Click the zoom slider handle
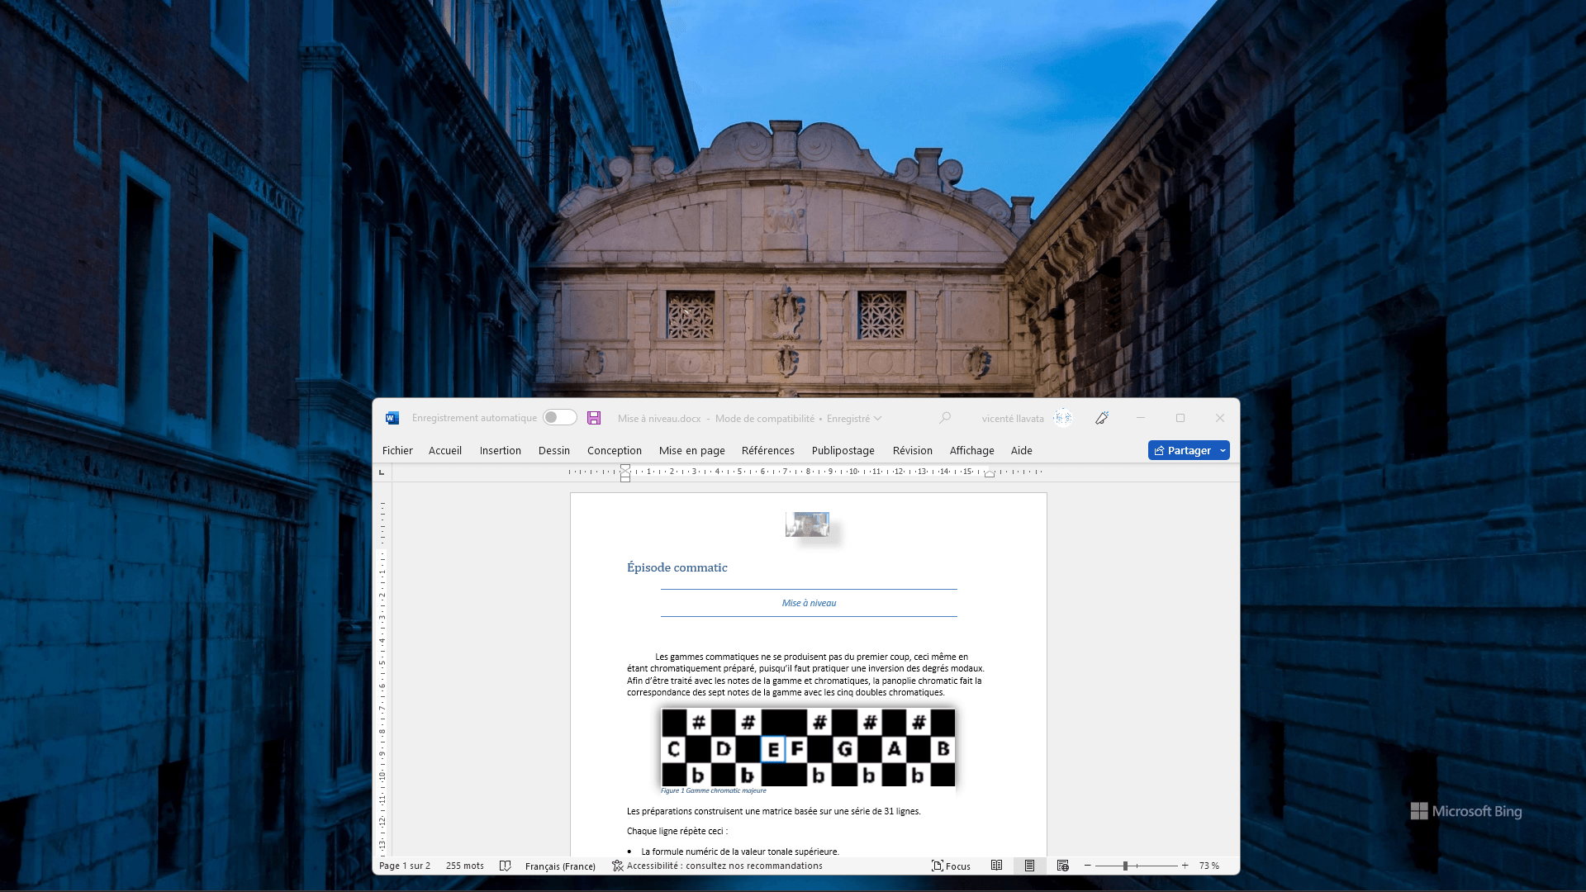The image size is (1586, 892). point(1125,866)
